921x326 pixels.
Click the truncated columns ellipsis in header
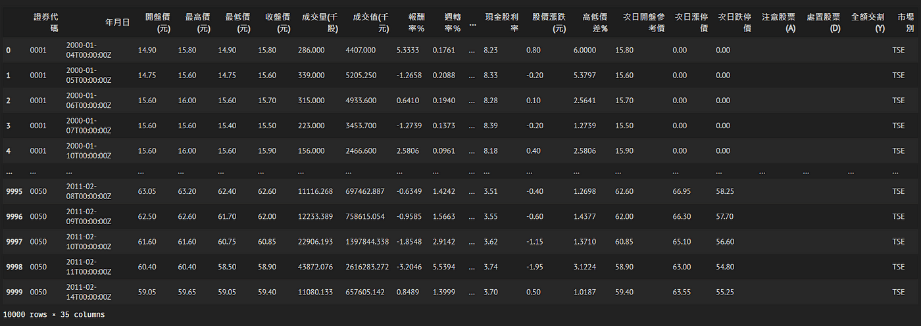point(472,24)
